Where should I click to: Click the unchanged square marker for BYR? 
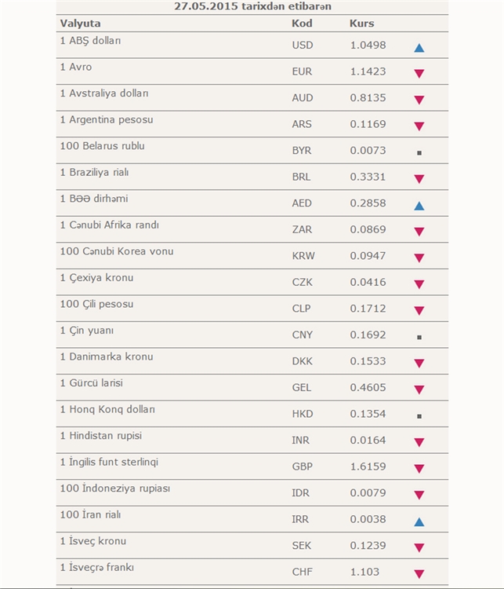tap(419, 152)
